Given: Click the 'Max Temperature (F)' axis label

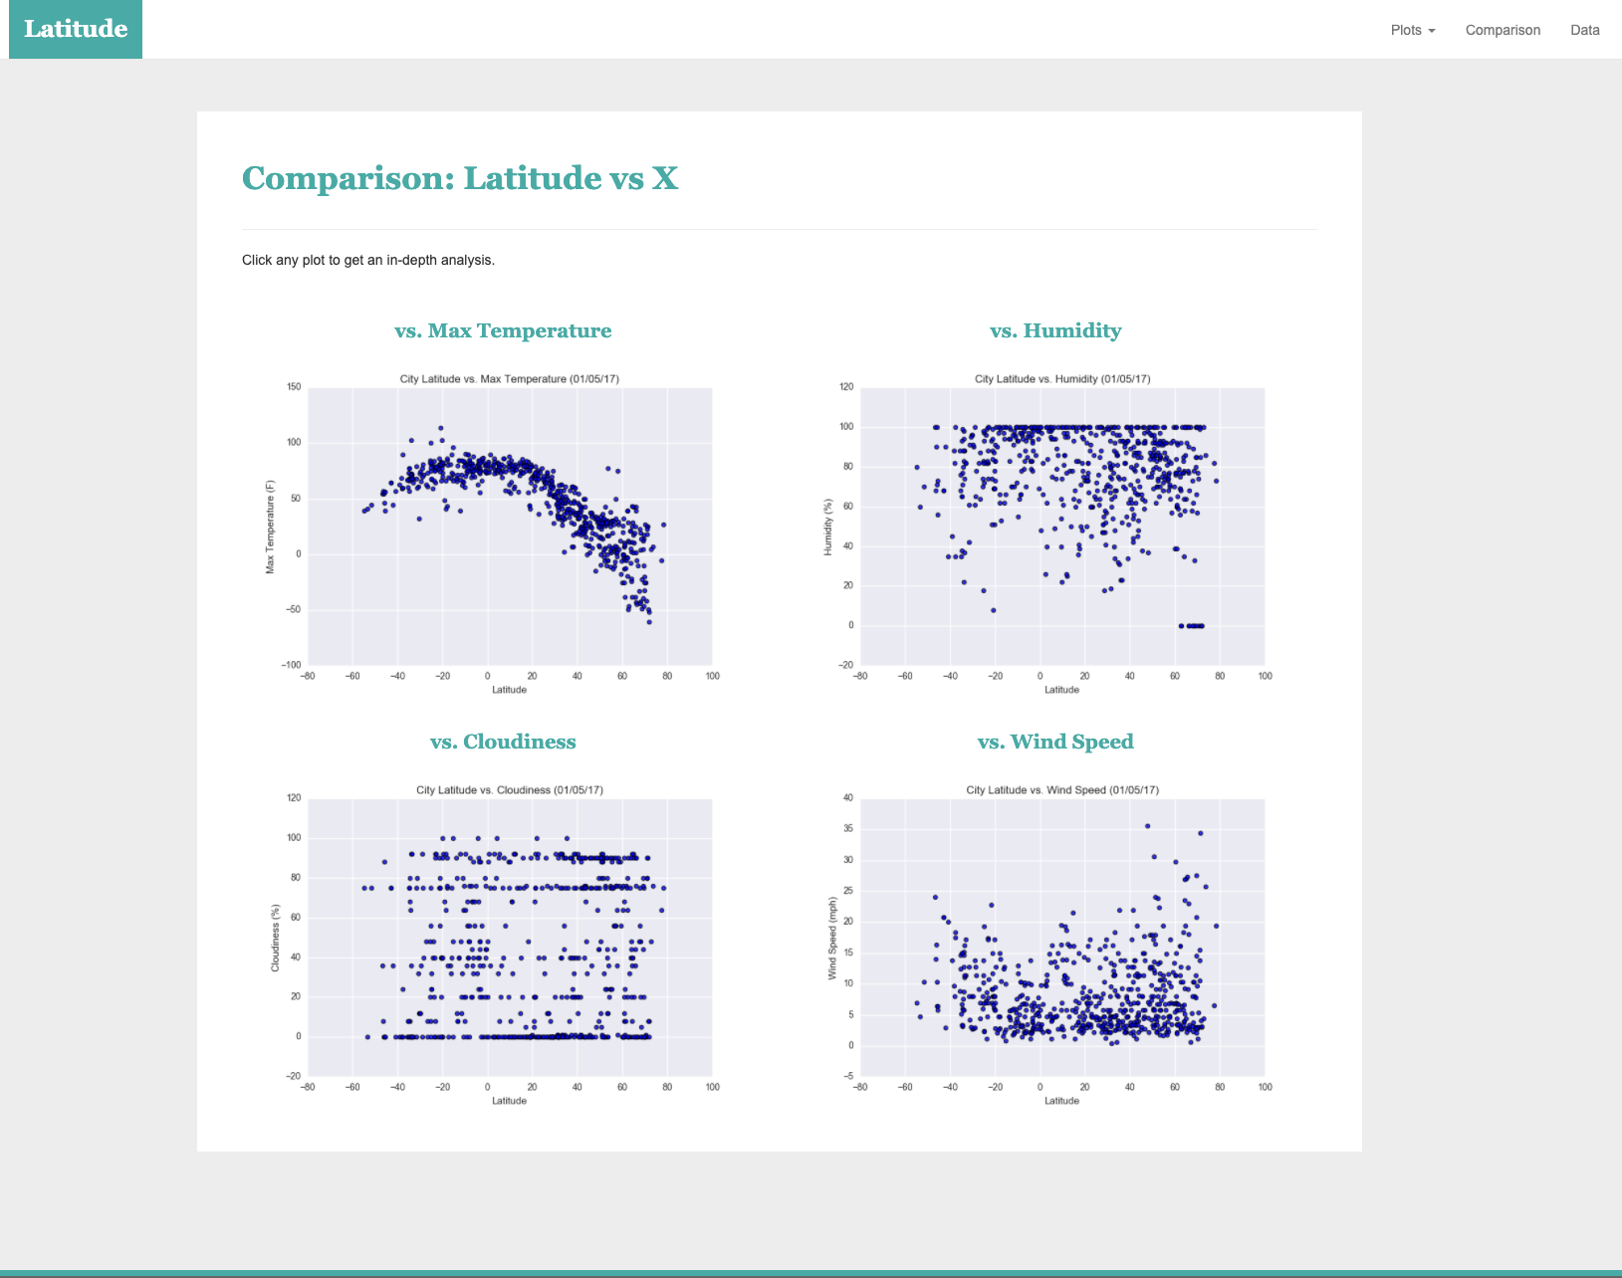Looking at the screenshot, I should pos(270,527).
